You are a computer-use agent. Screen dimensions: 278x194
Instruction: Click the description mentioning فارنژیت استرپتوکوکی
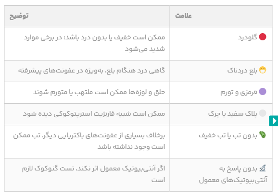(x=94, y=114)
